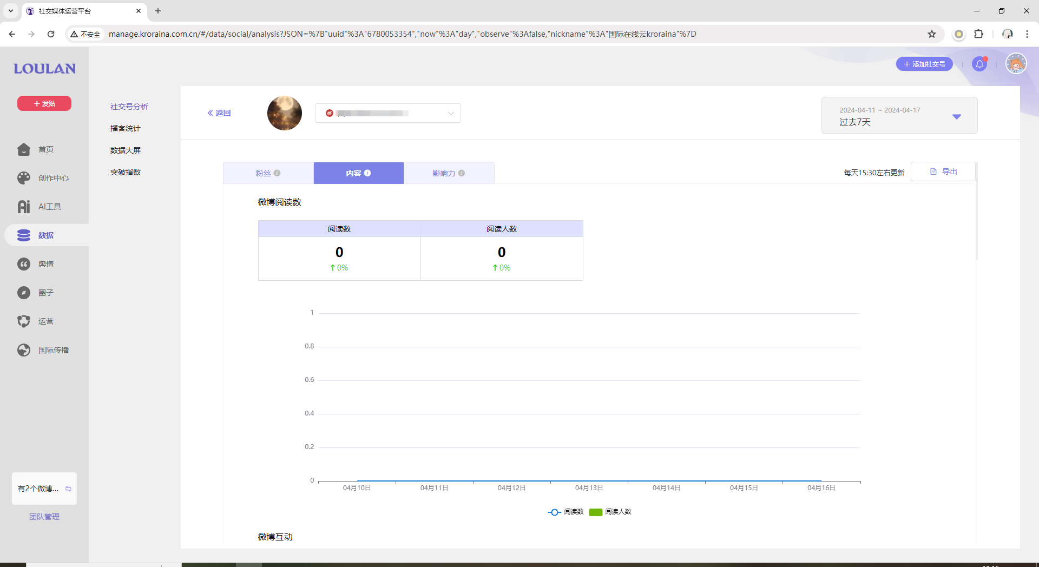Image resolution: width=1039 pixels, height=567 pixels.
Task: Click browser forward arrow
Action: pos(31,34)
